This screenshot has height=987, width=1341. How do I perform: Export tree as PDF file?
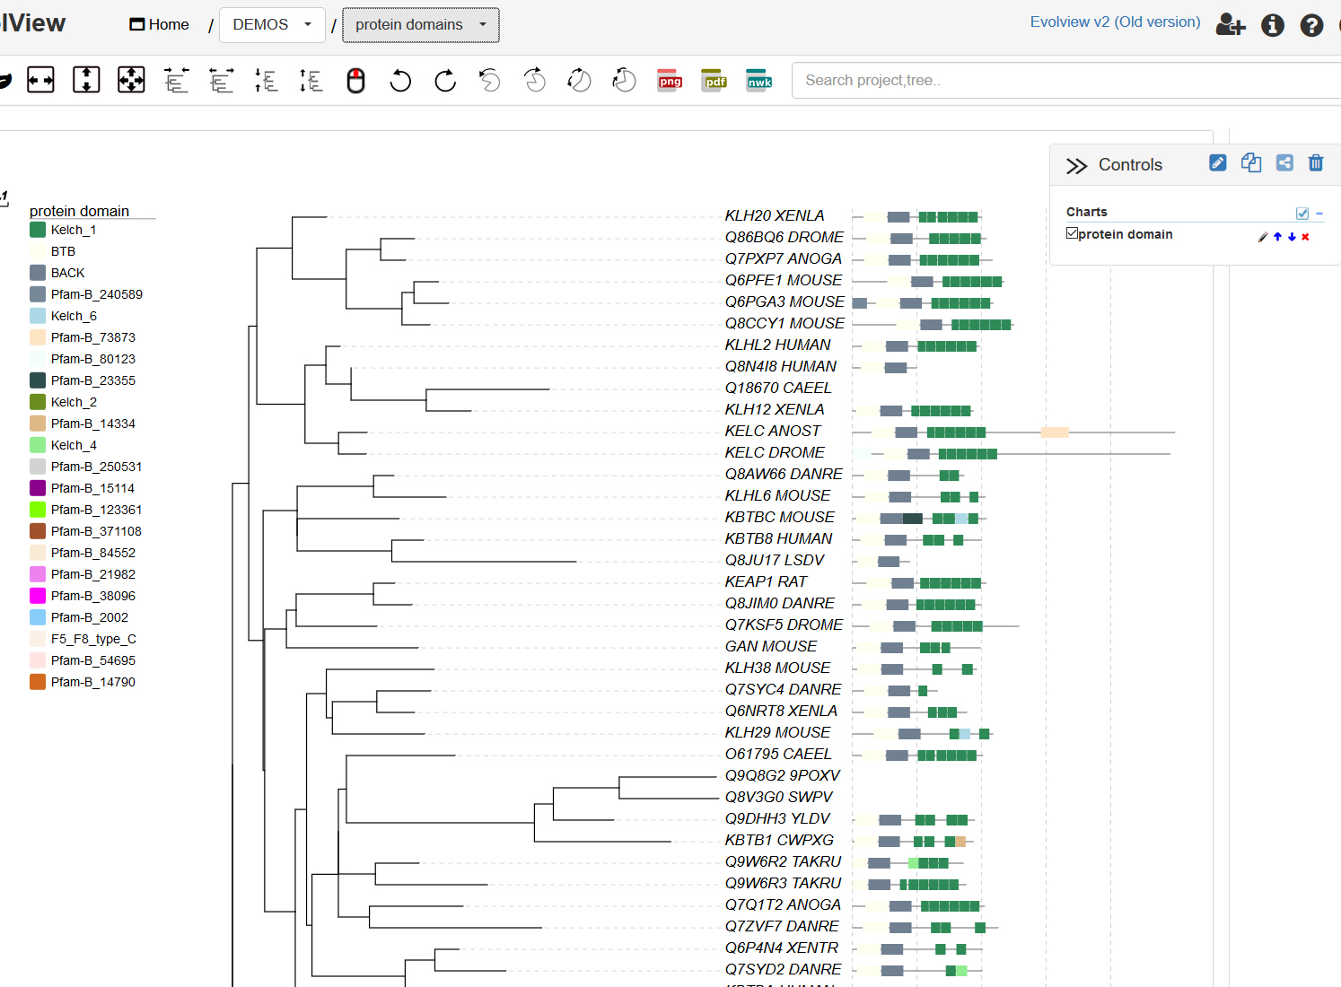coord(714,81)
